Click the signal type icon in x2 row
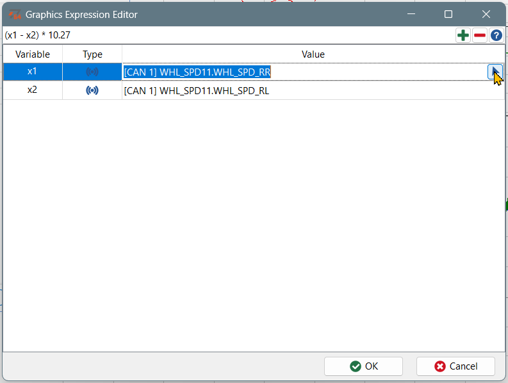Image resolution: width=508 pixels, height=383 pixels. tap(92, 90)
